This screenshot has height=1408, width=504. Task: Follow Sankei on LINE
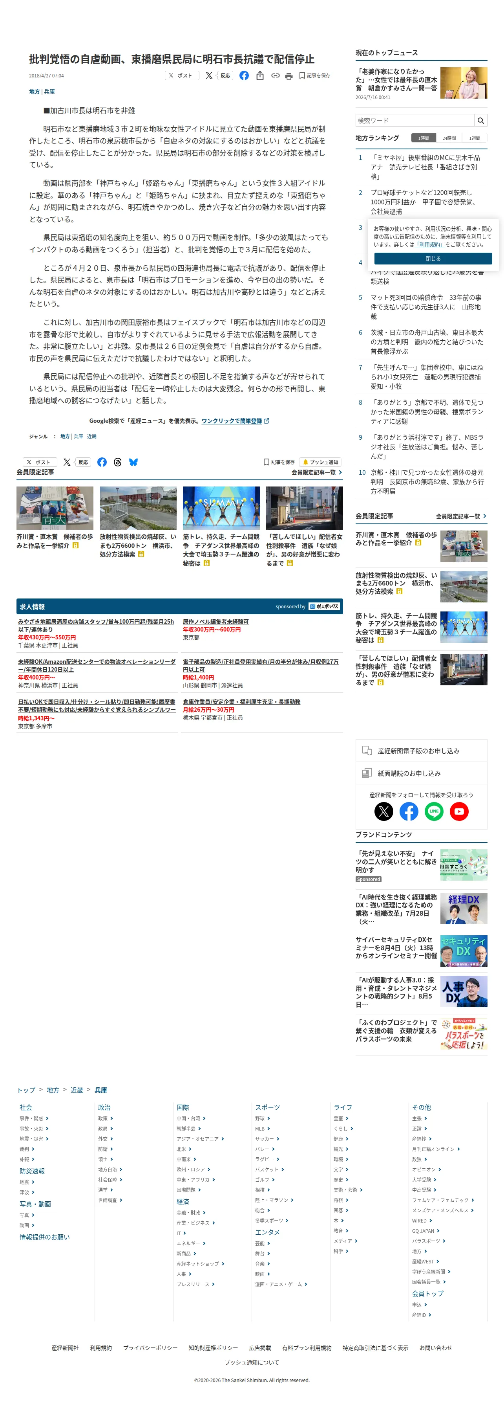coord(434,811)
